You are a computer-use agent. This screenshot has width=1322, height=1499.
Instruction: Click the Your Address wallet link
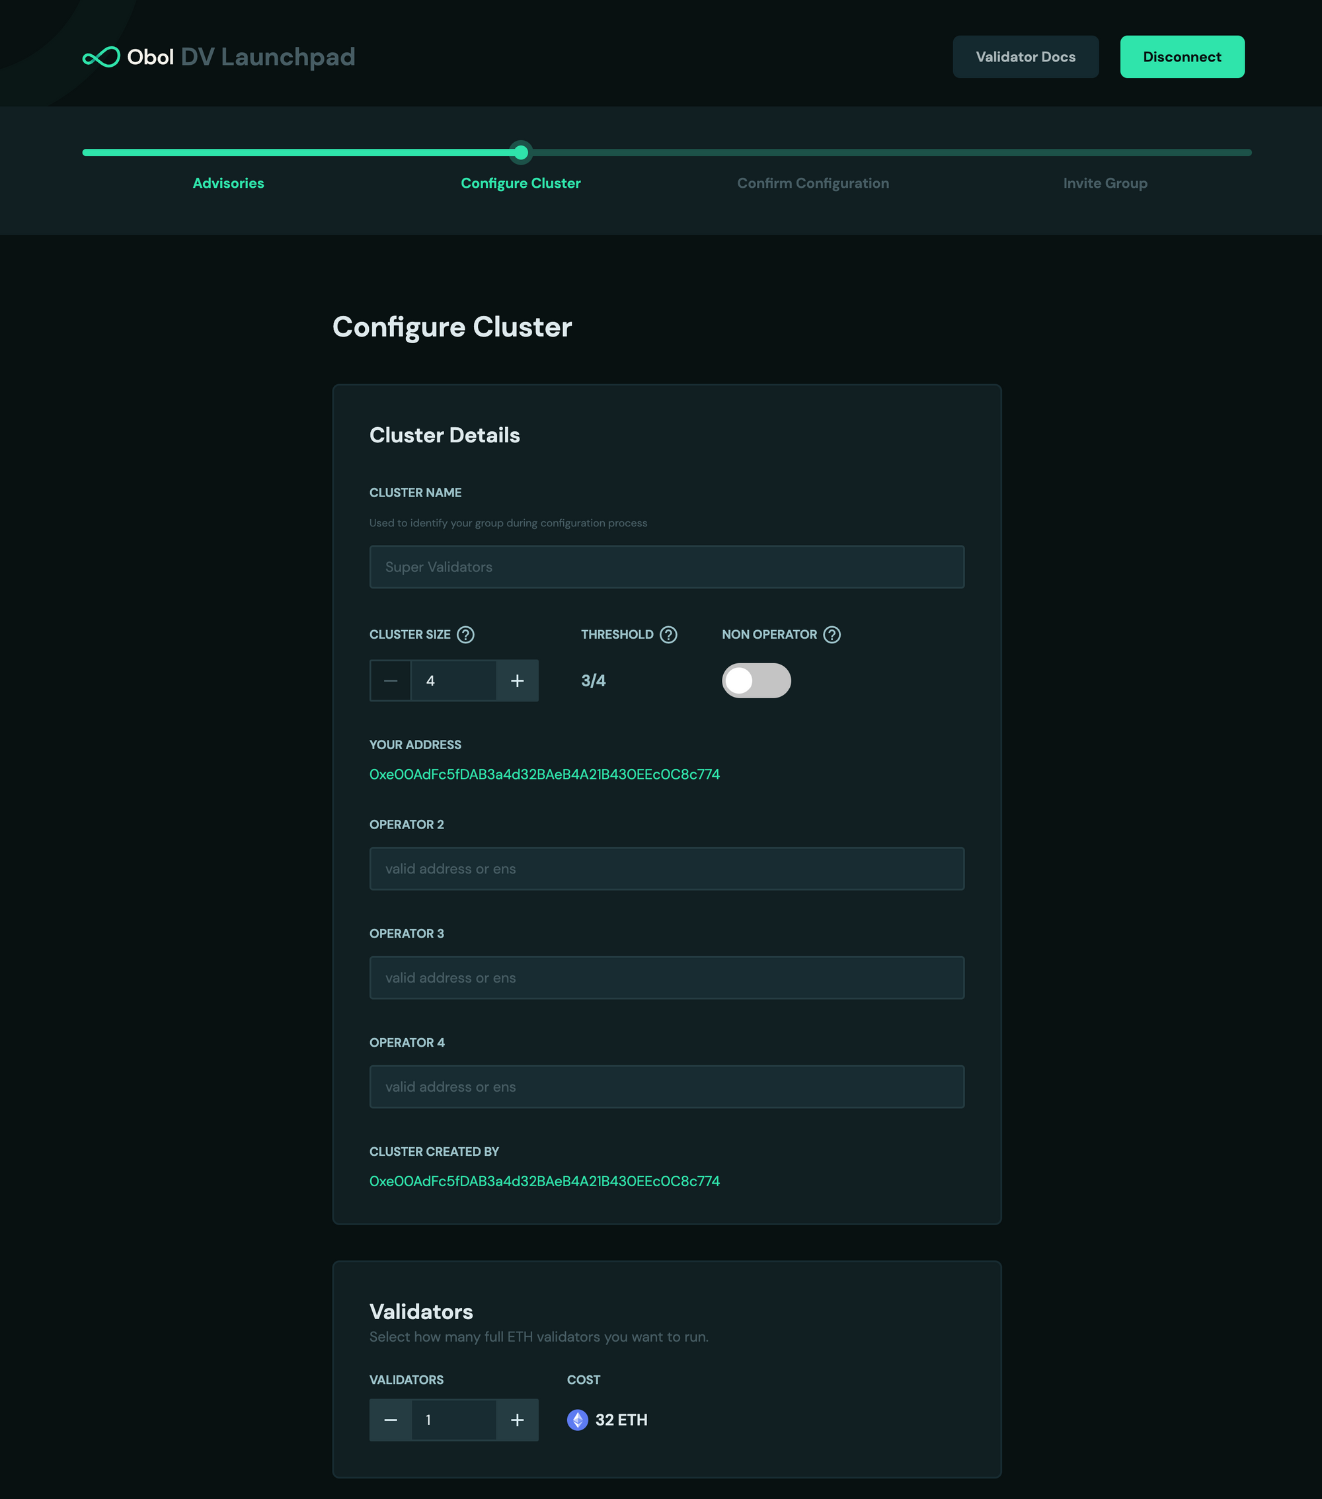click(544, 774)
